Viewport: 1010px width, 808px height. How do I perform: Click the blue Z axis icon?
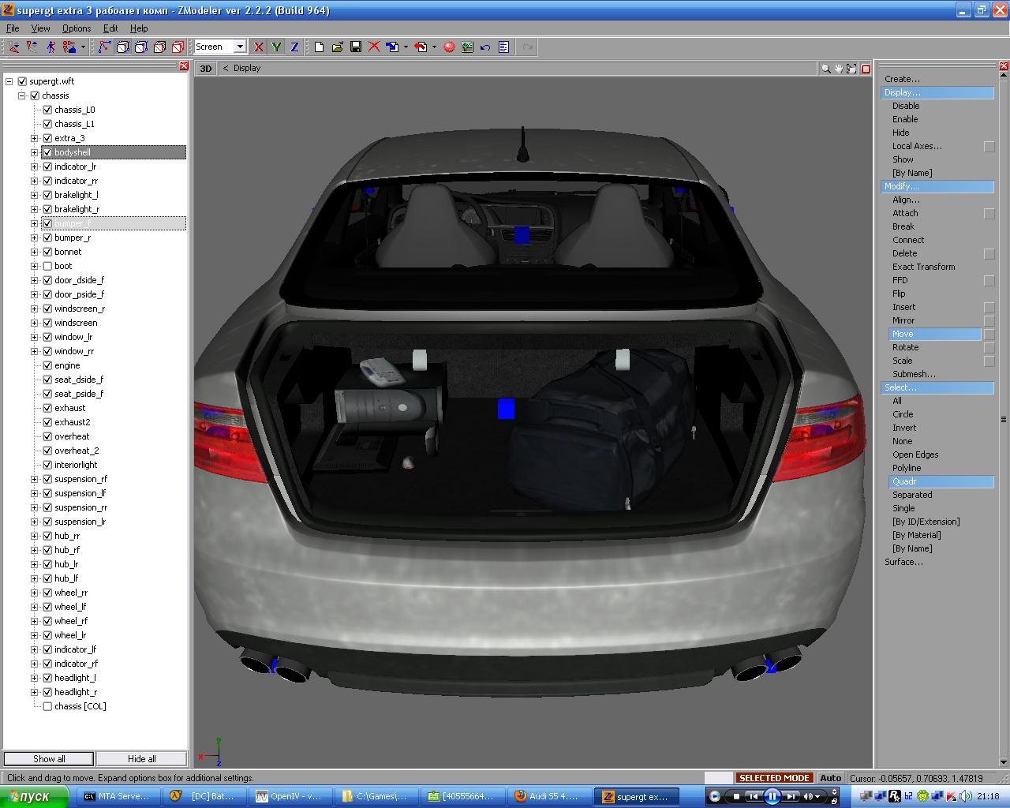click(x=294, y=47)
